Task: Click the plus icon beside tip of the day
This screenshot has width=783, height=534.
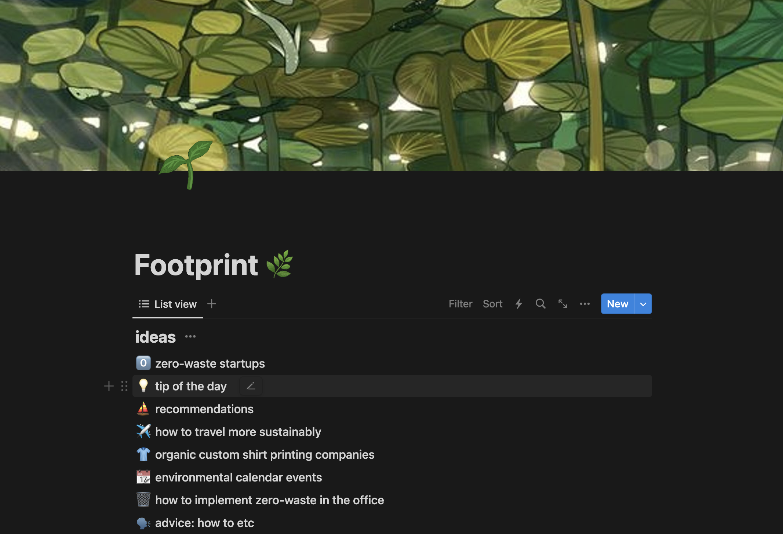Action: click(x=109, y=386)
